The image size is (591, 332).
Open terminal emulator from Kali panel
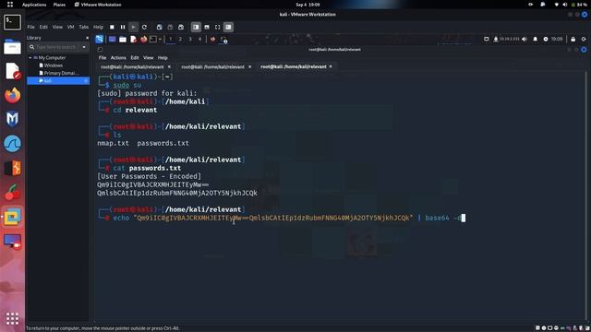[153, 39]
